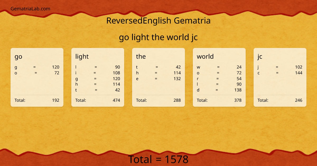The width and height of the screenshot is (317, 166).
Task: Click value 72 for o in world card
Action: (x=239, y=73)
